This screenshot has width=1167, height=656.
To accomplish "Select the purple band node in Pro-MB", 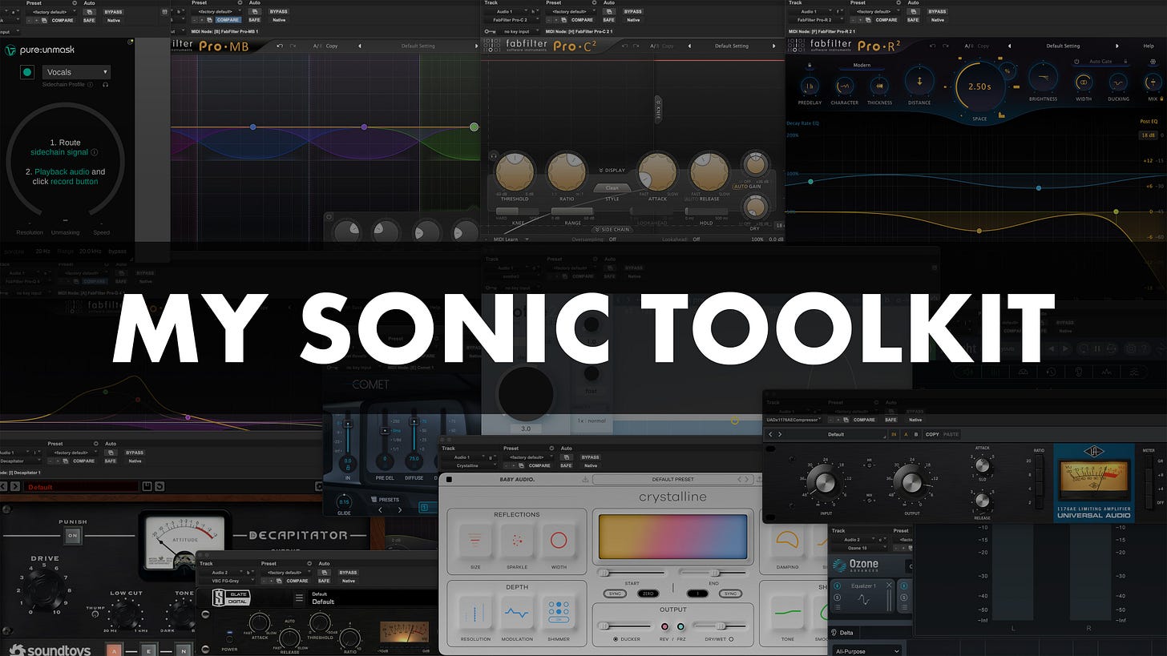I will 364,127.
